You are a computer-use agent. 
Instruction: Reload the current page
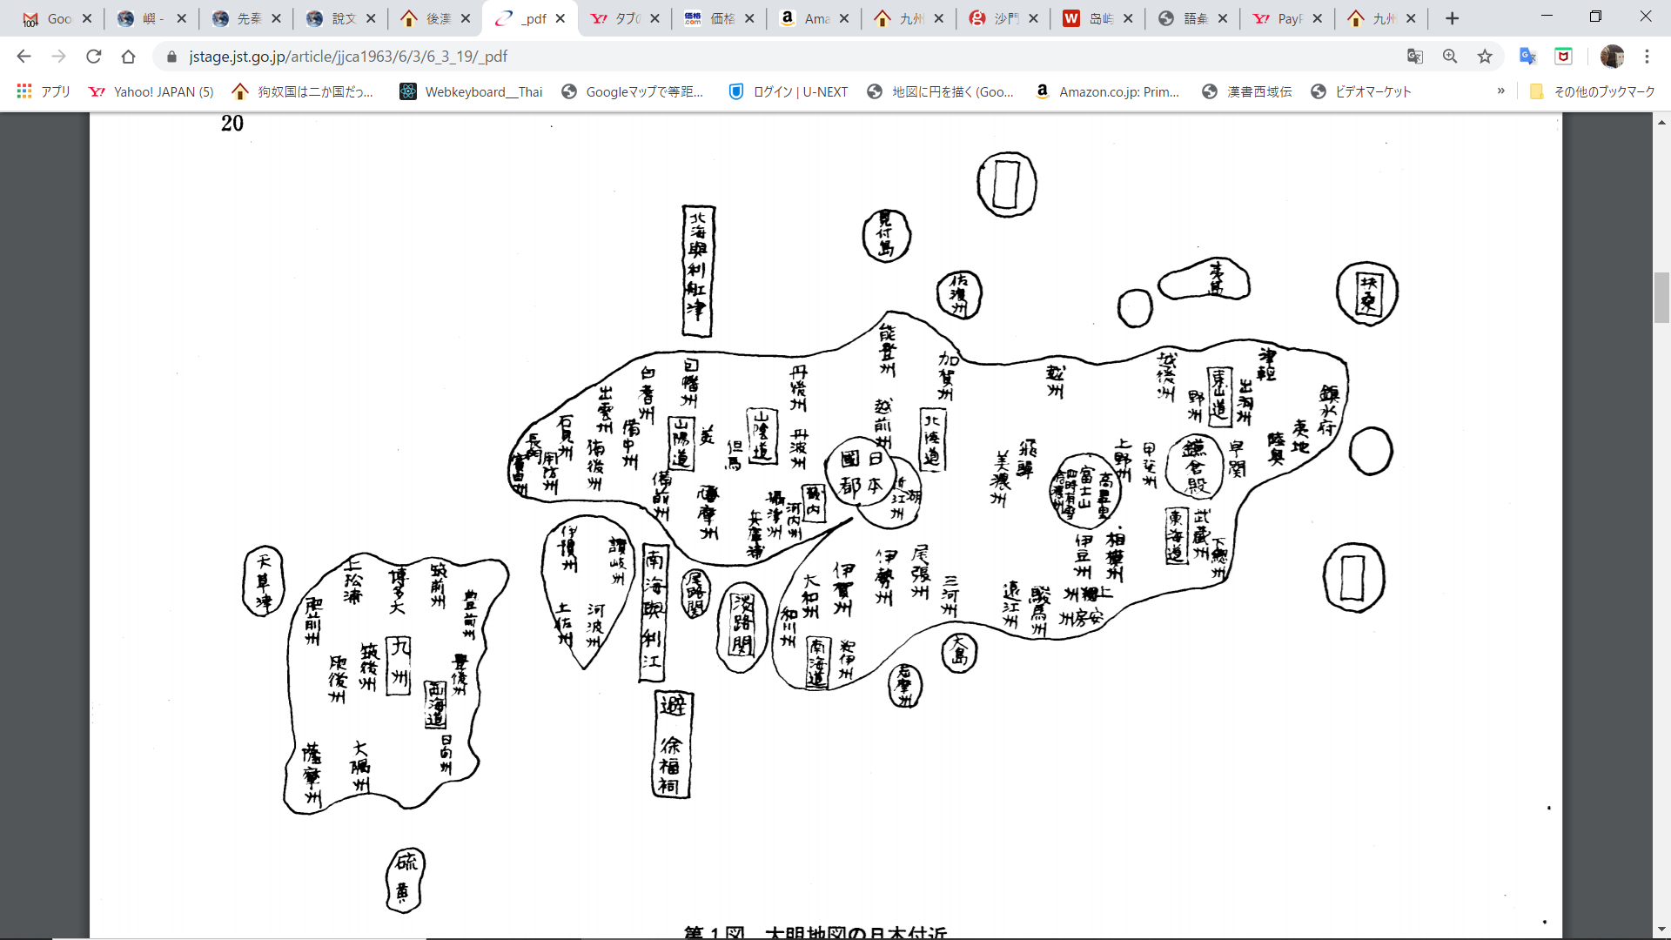[x=93, y=57]
